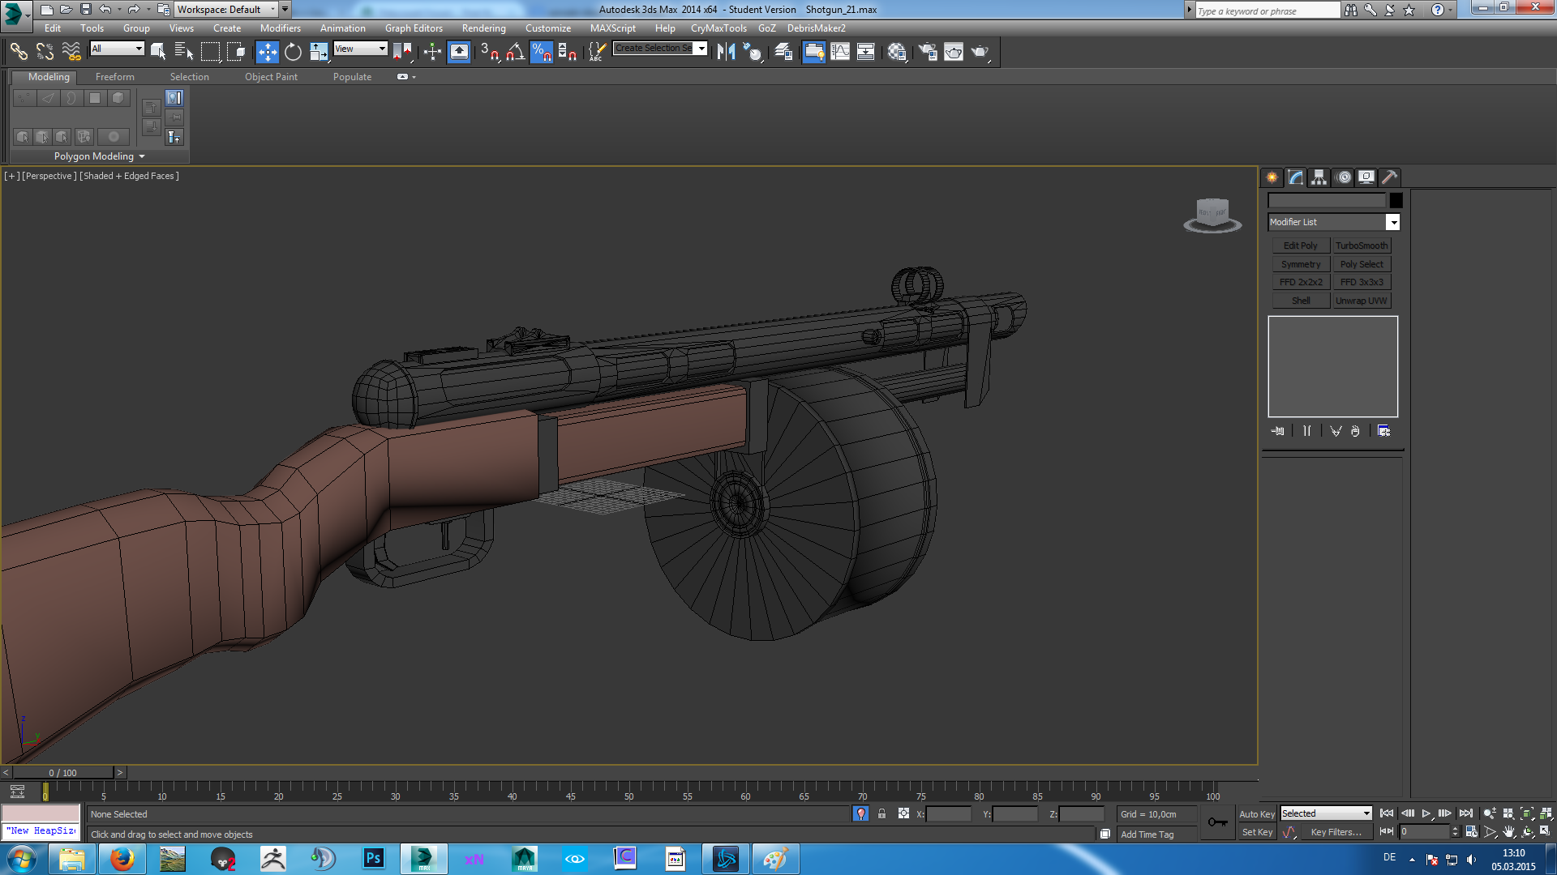Click Configure Modifier Sets icon
Screen dimensions: 1557x875
tap(1383, 431)
